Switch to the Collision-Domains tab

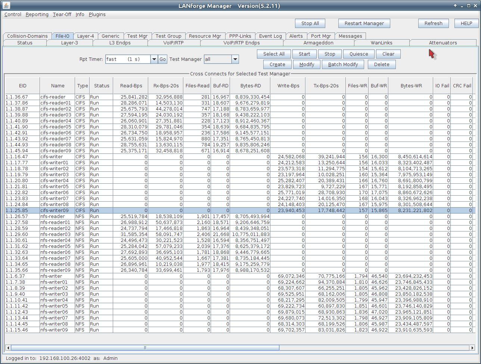(x=27, y=36)
